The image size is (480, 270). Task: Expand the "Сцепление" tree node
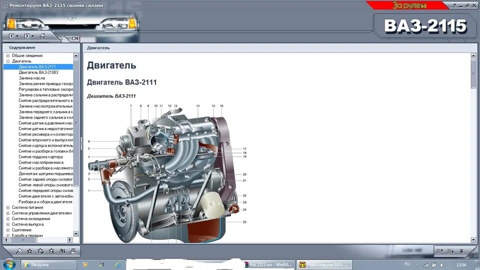click(7, 230)
